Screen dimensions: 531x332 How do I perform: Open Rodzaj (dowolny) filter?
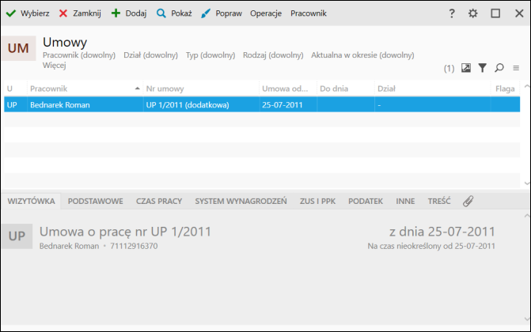(273, 55)
